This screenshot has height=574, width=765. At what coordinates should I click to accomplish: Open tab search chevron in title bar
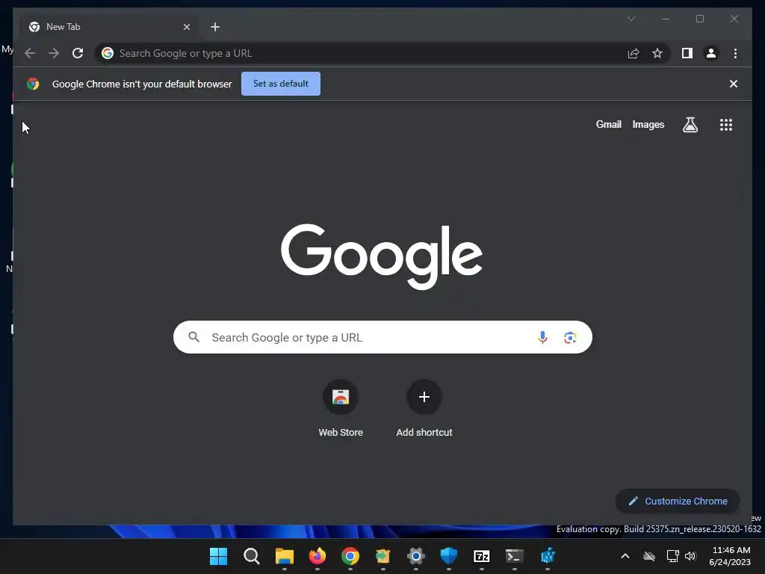point(631,19)
